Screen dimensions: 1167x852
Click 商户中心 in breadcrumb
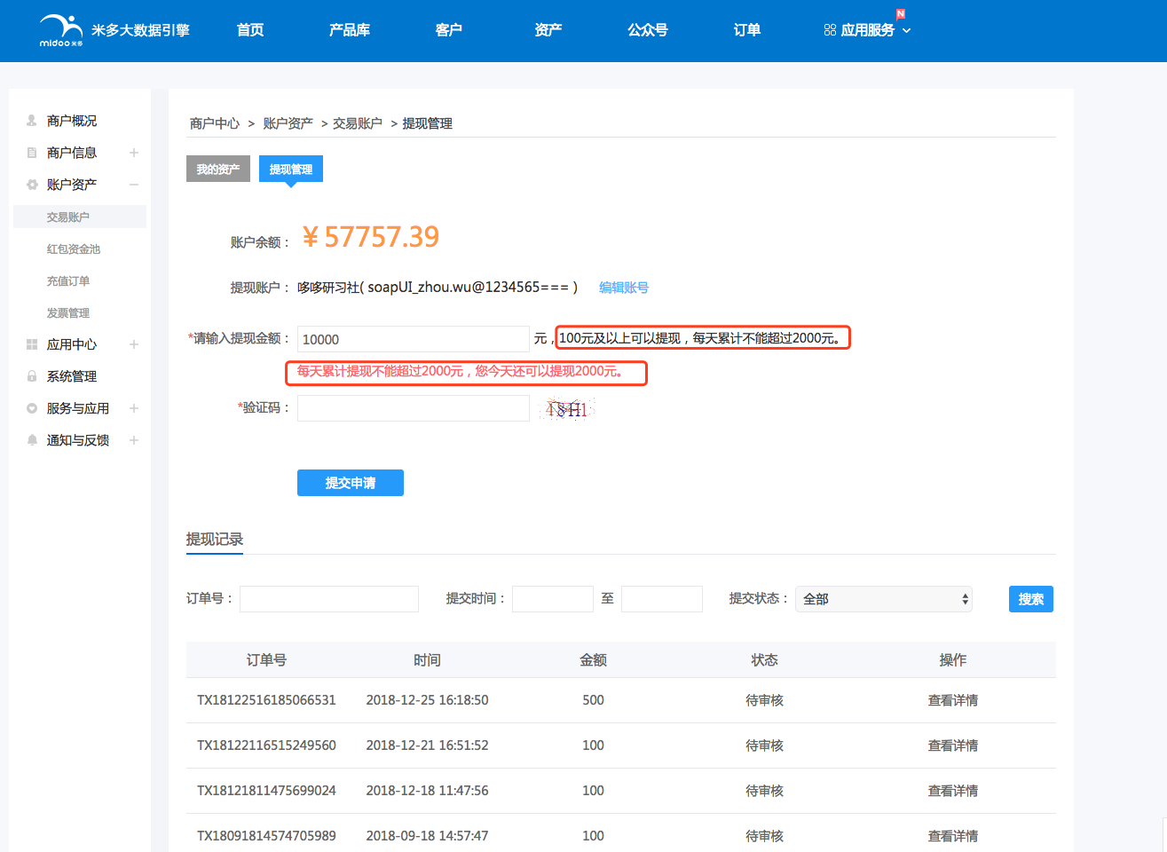tap(215, 123)
